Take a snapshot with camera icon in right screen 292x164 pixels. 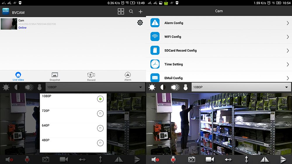(x=192, y=159)
